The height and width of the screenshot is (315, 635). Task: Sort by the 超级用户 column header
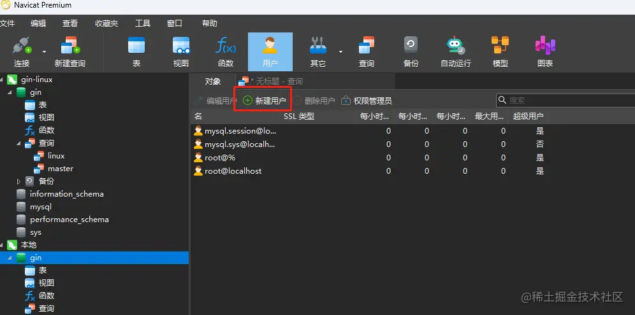[528, 116]
